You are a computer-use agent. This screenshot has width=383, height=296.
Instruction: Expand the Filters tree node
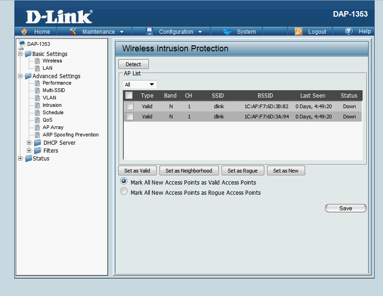[x=29, y=151]
